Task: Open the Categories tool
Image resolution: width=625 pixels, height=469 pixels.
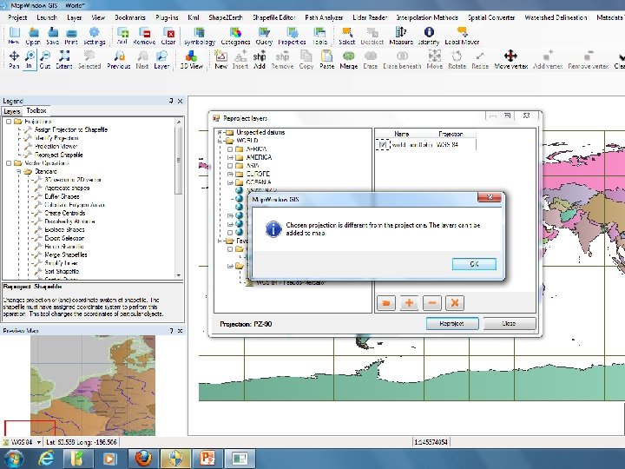Action: (x=235, y=36)
